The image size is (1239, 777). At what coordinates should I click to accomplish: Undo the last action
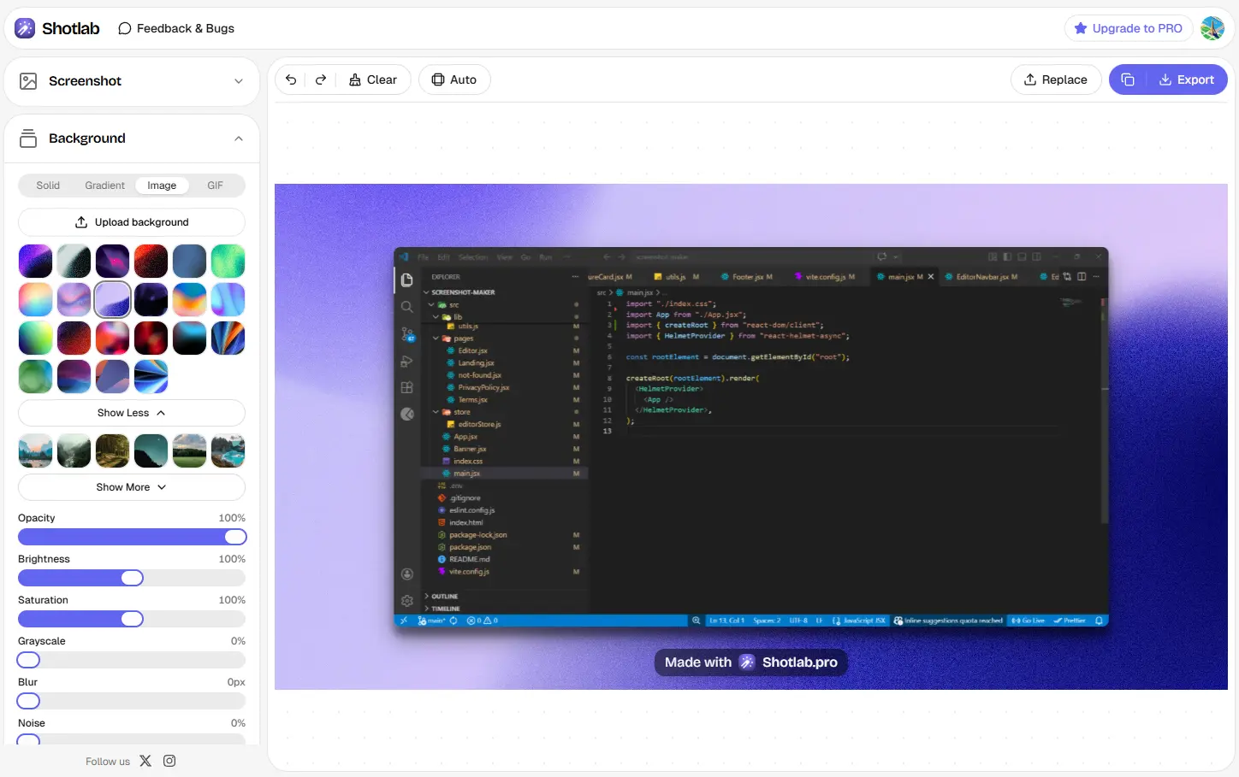(291, 79)
